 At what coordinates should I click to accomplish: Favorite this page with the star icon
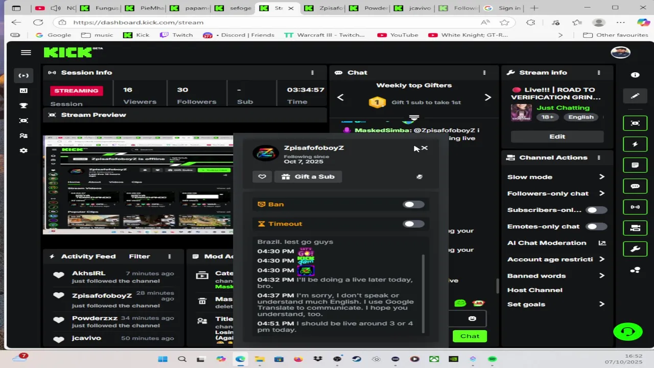tap(504, 22)
